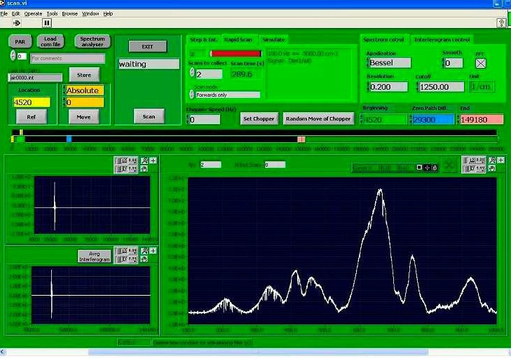Click crosshair cursor tool on top-left graph
Image resolution: width=511 pixels, height=358 pixels.
[x=153, y=160]
